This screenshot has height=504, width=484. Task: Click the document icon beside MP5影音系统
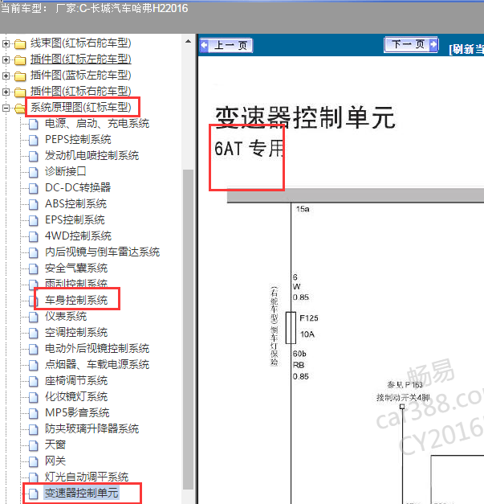click(34, 413)
